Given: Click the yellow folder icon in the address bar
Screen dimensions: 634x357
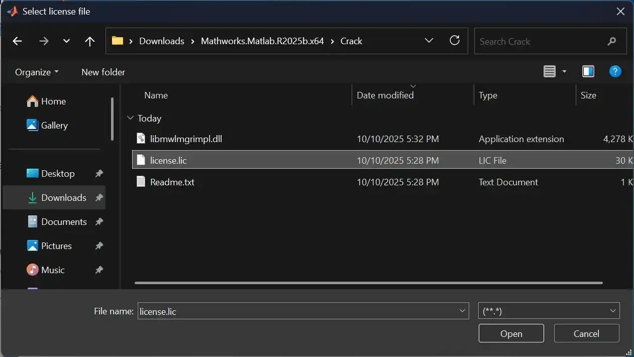Looking at the screenshot, I should click(x=118, y=41).
